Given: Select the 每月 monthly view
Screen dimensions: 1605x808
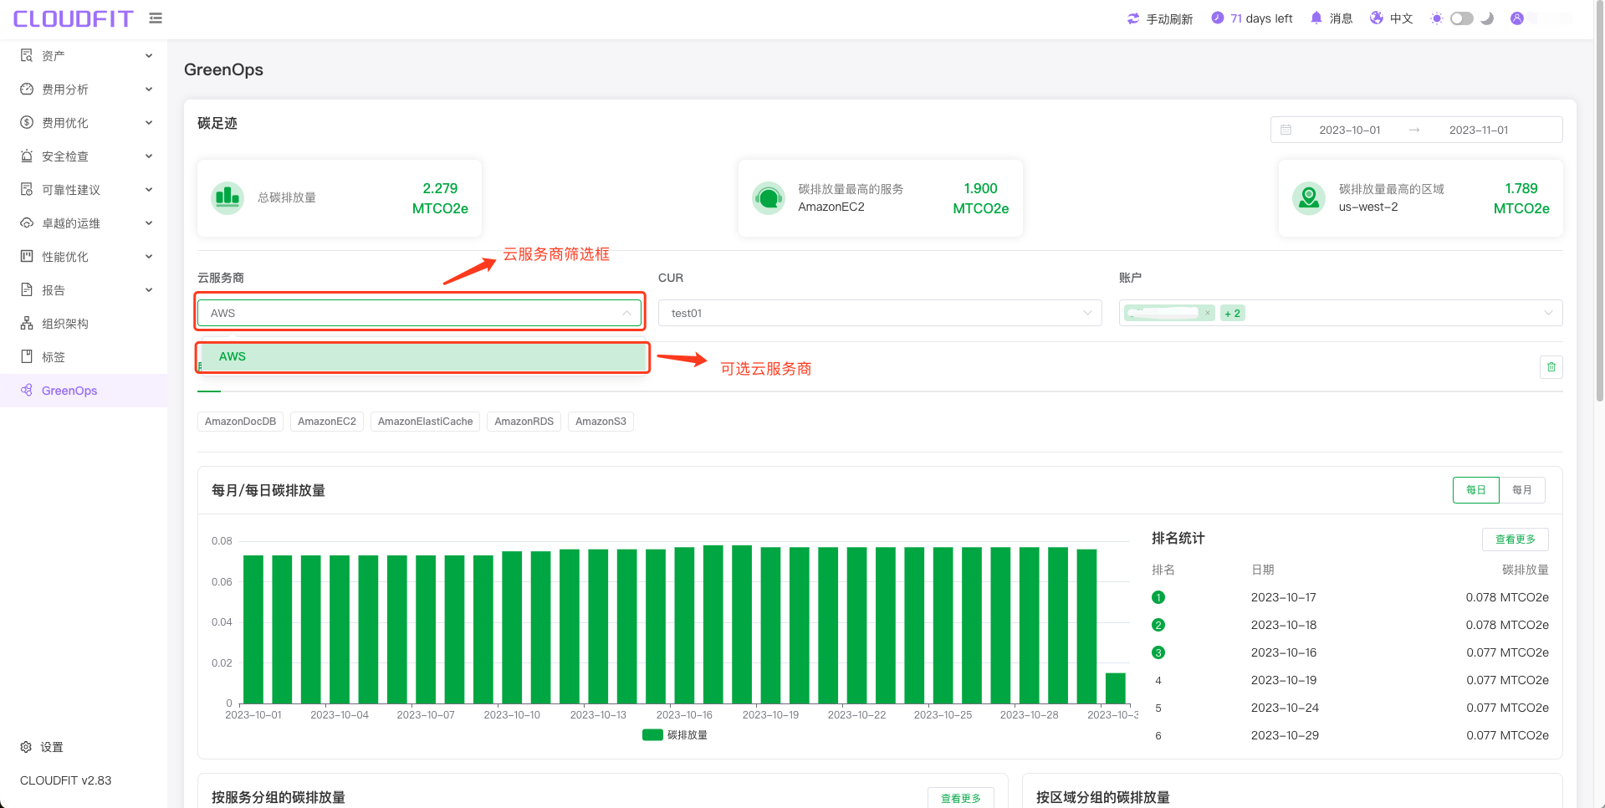Looking at the screenshot, I should 1522,490.
